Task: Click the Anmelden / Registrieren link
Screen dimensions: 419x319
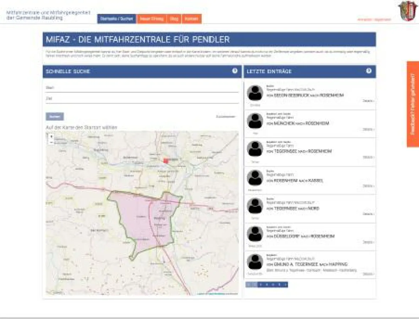Action: click(374, 19)
